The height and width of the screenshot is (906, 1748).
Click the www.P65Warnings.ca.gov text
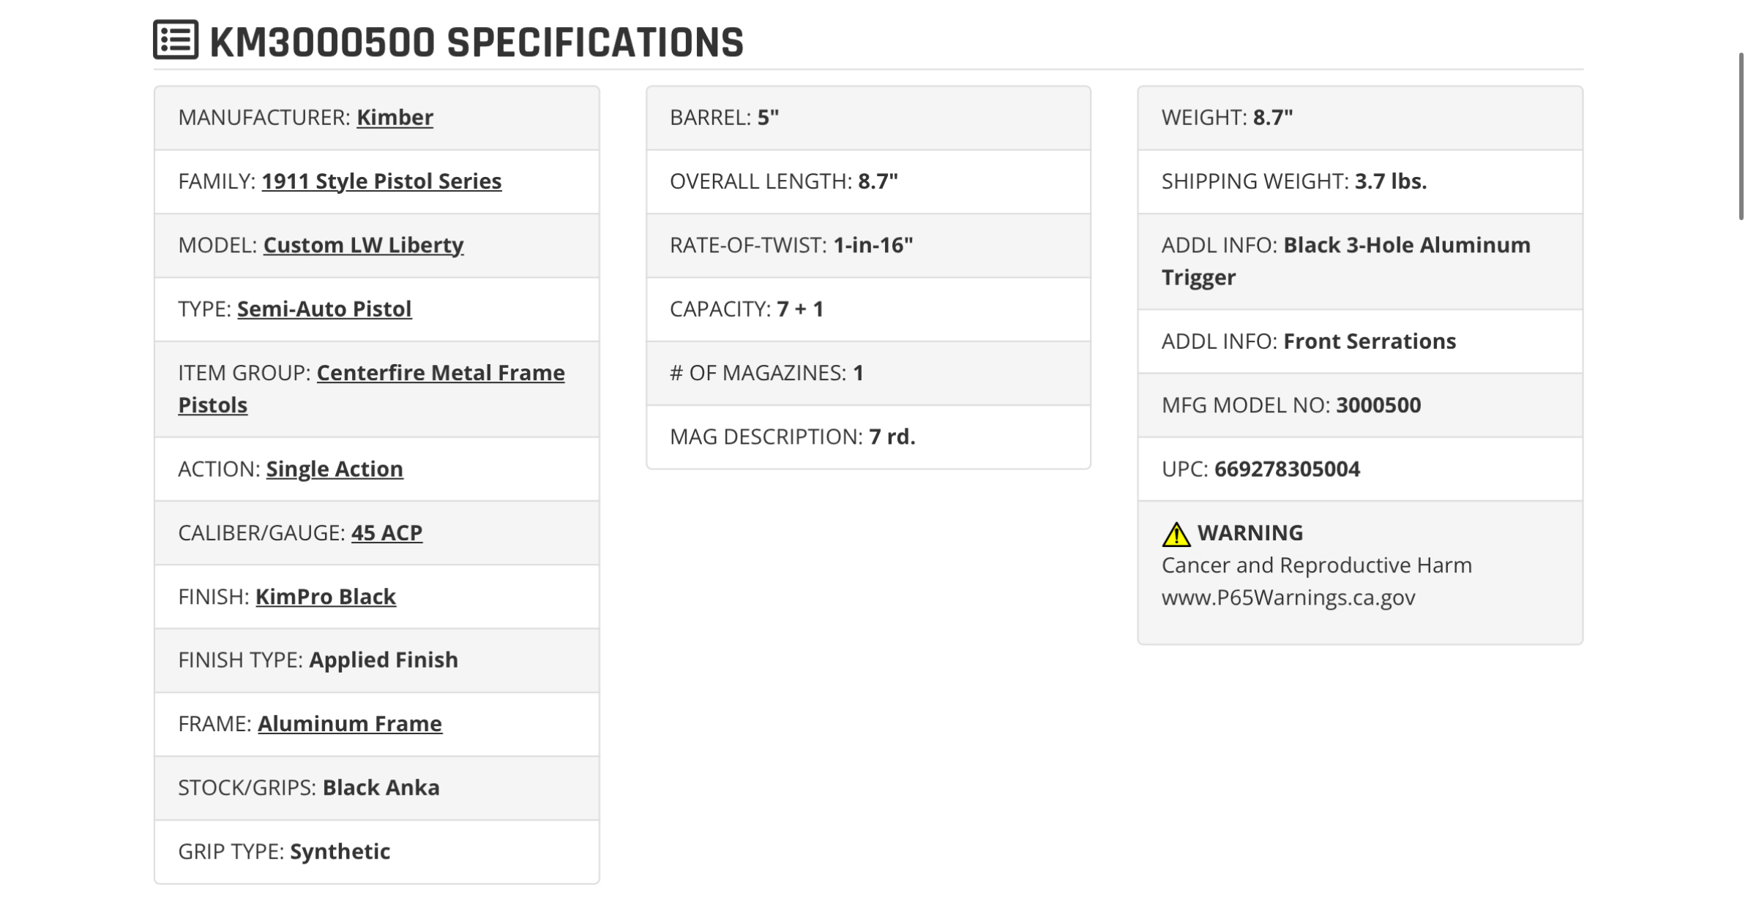[x=1288, y=597]
